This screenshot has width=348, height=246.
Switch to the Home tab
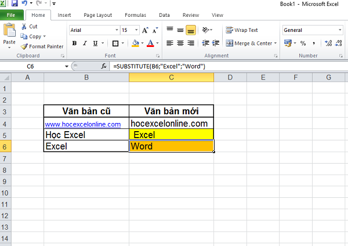[x=38, y=15]
